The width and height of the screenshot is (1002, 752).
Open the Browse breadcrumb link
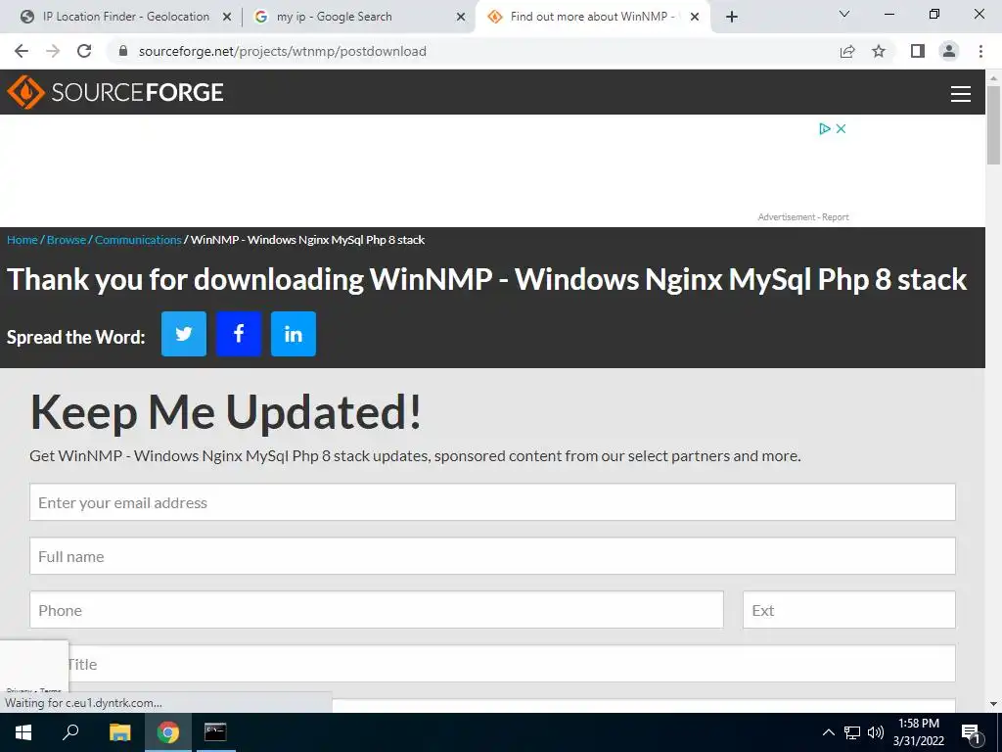coord(67,240)
